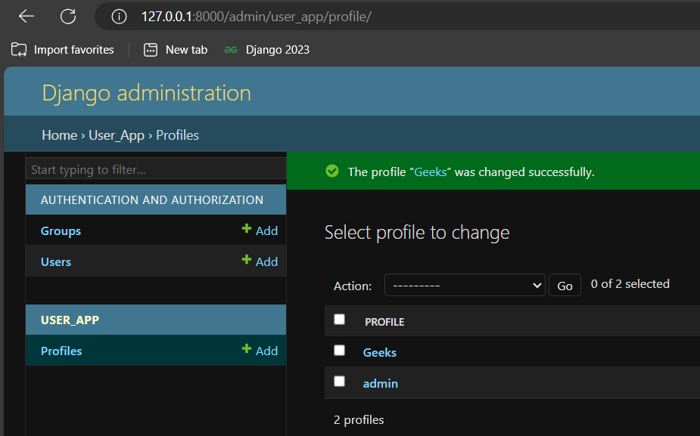Click the browser back arrow
The width and height of the screenshot is (700, 436).
click(26, 16)
